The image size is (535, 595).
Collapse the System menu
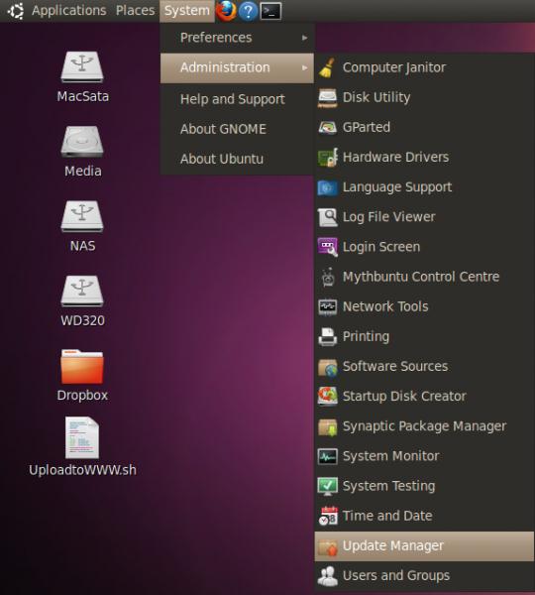coord(187,11)
